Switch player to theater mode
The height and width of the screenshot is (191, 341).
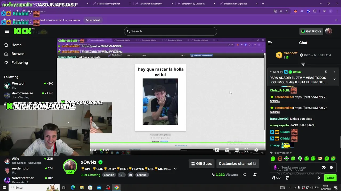237,150
